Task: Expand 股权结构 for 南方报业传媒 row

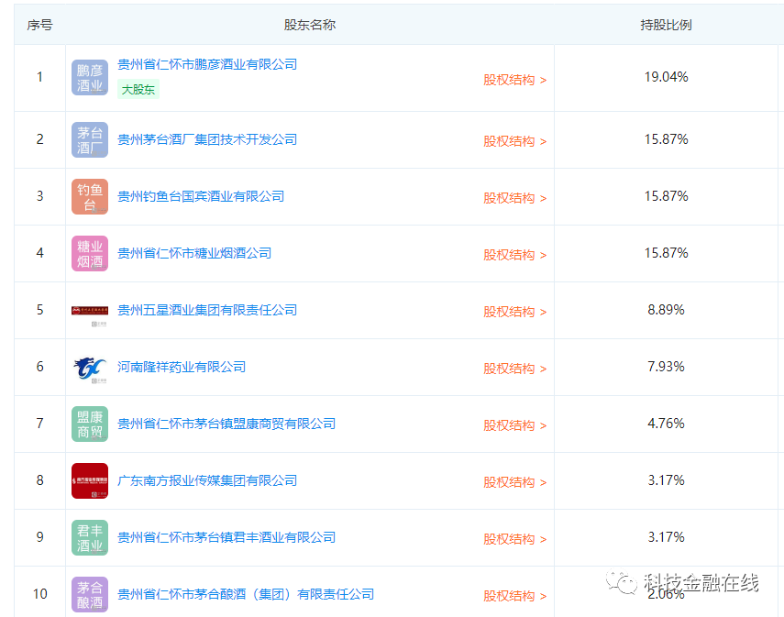Action: point(515,483)
